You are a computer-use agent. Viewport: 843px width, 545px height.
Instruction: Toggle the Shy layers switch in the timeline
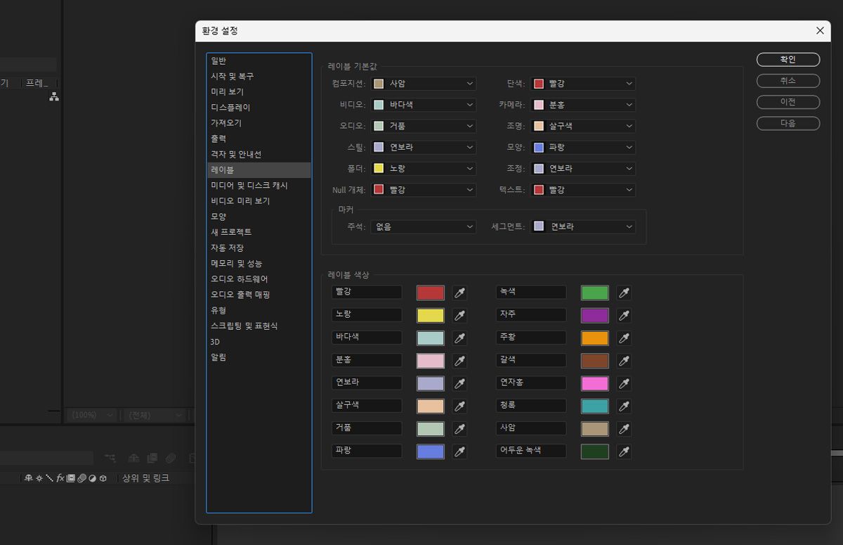(x=29, y=478)
